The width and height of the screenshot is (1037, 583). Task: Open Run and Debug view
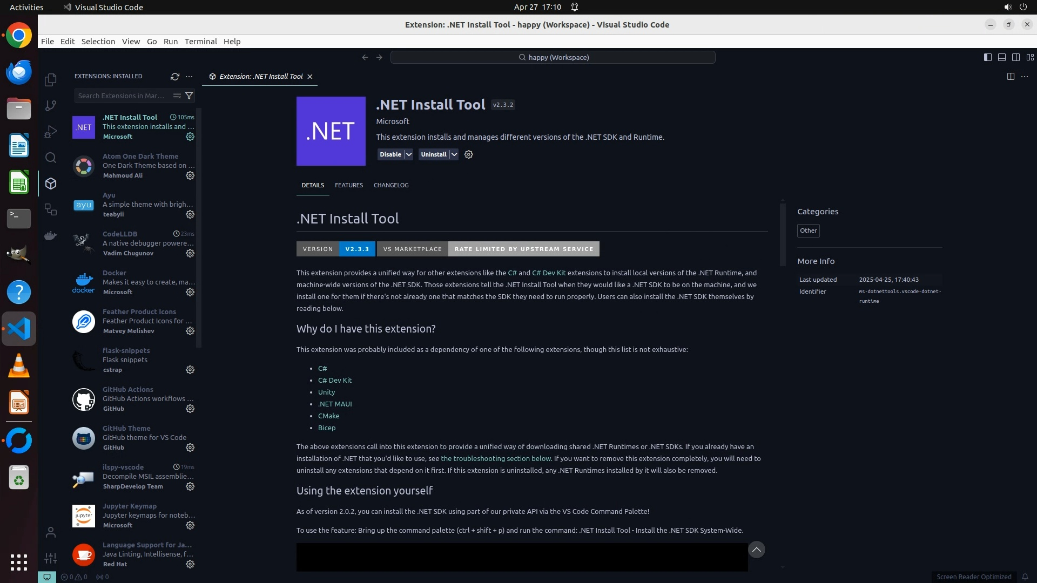pyautogui.click(x=51, y=132)
